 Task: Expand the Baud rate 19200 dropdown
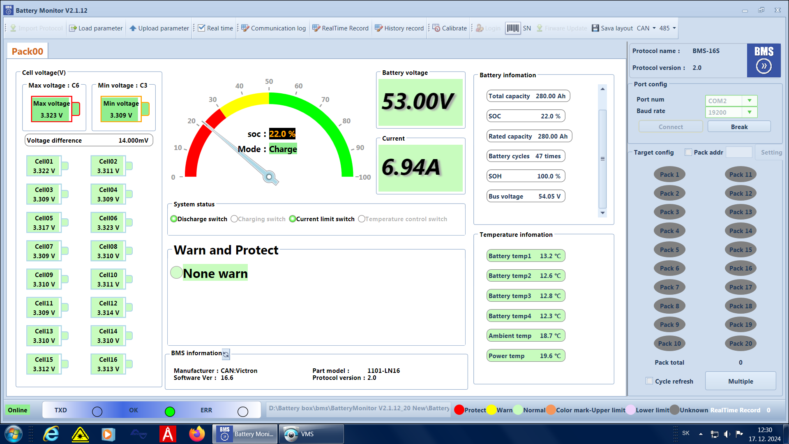click(750, 112)
